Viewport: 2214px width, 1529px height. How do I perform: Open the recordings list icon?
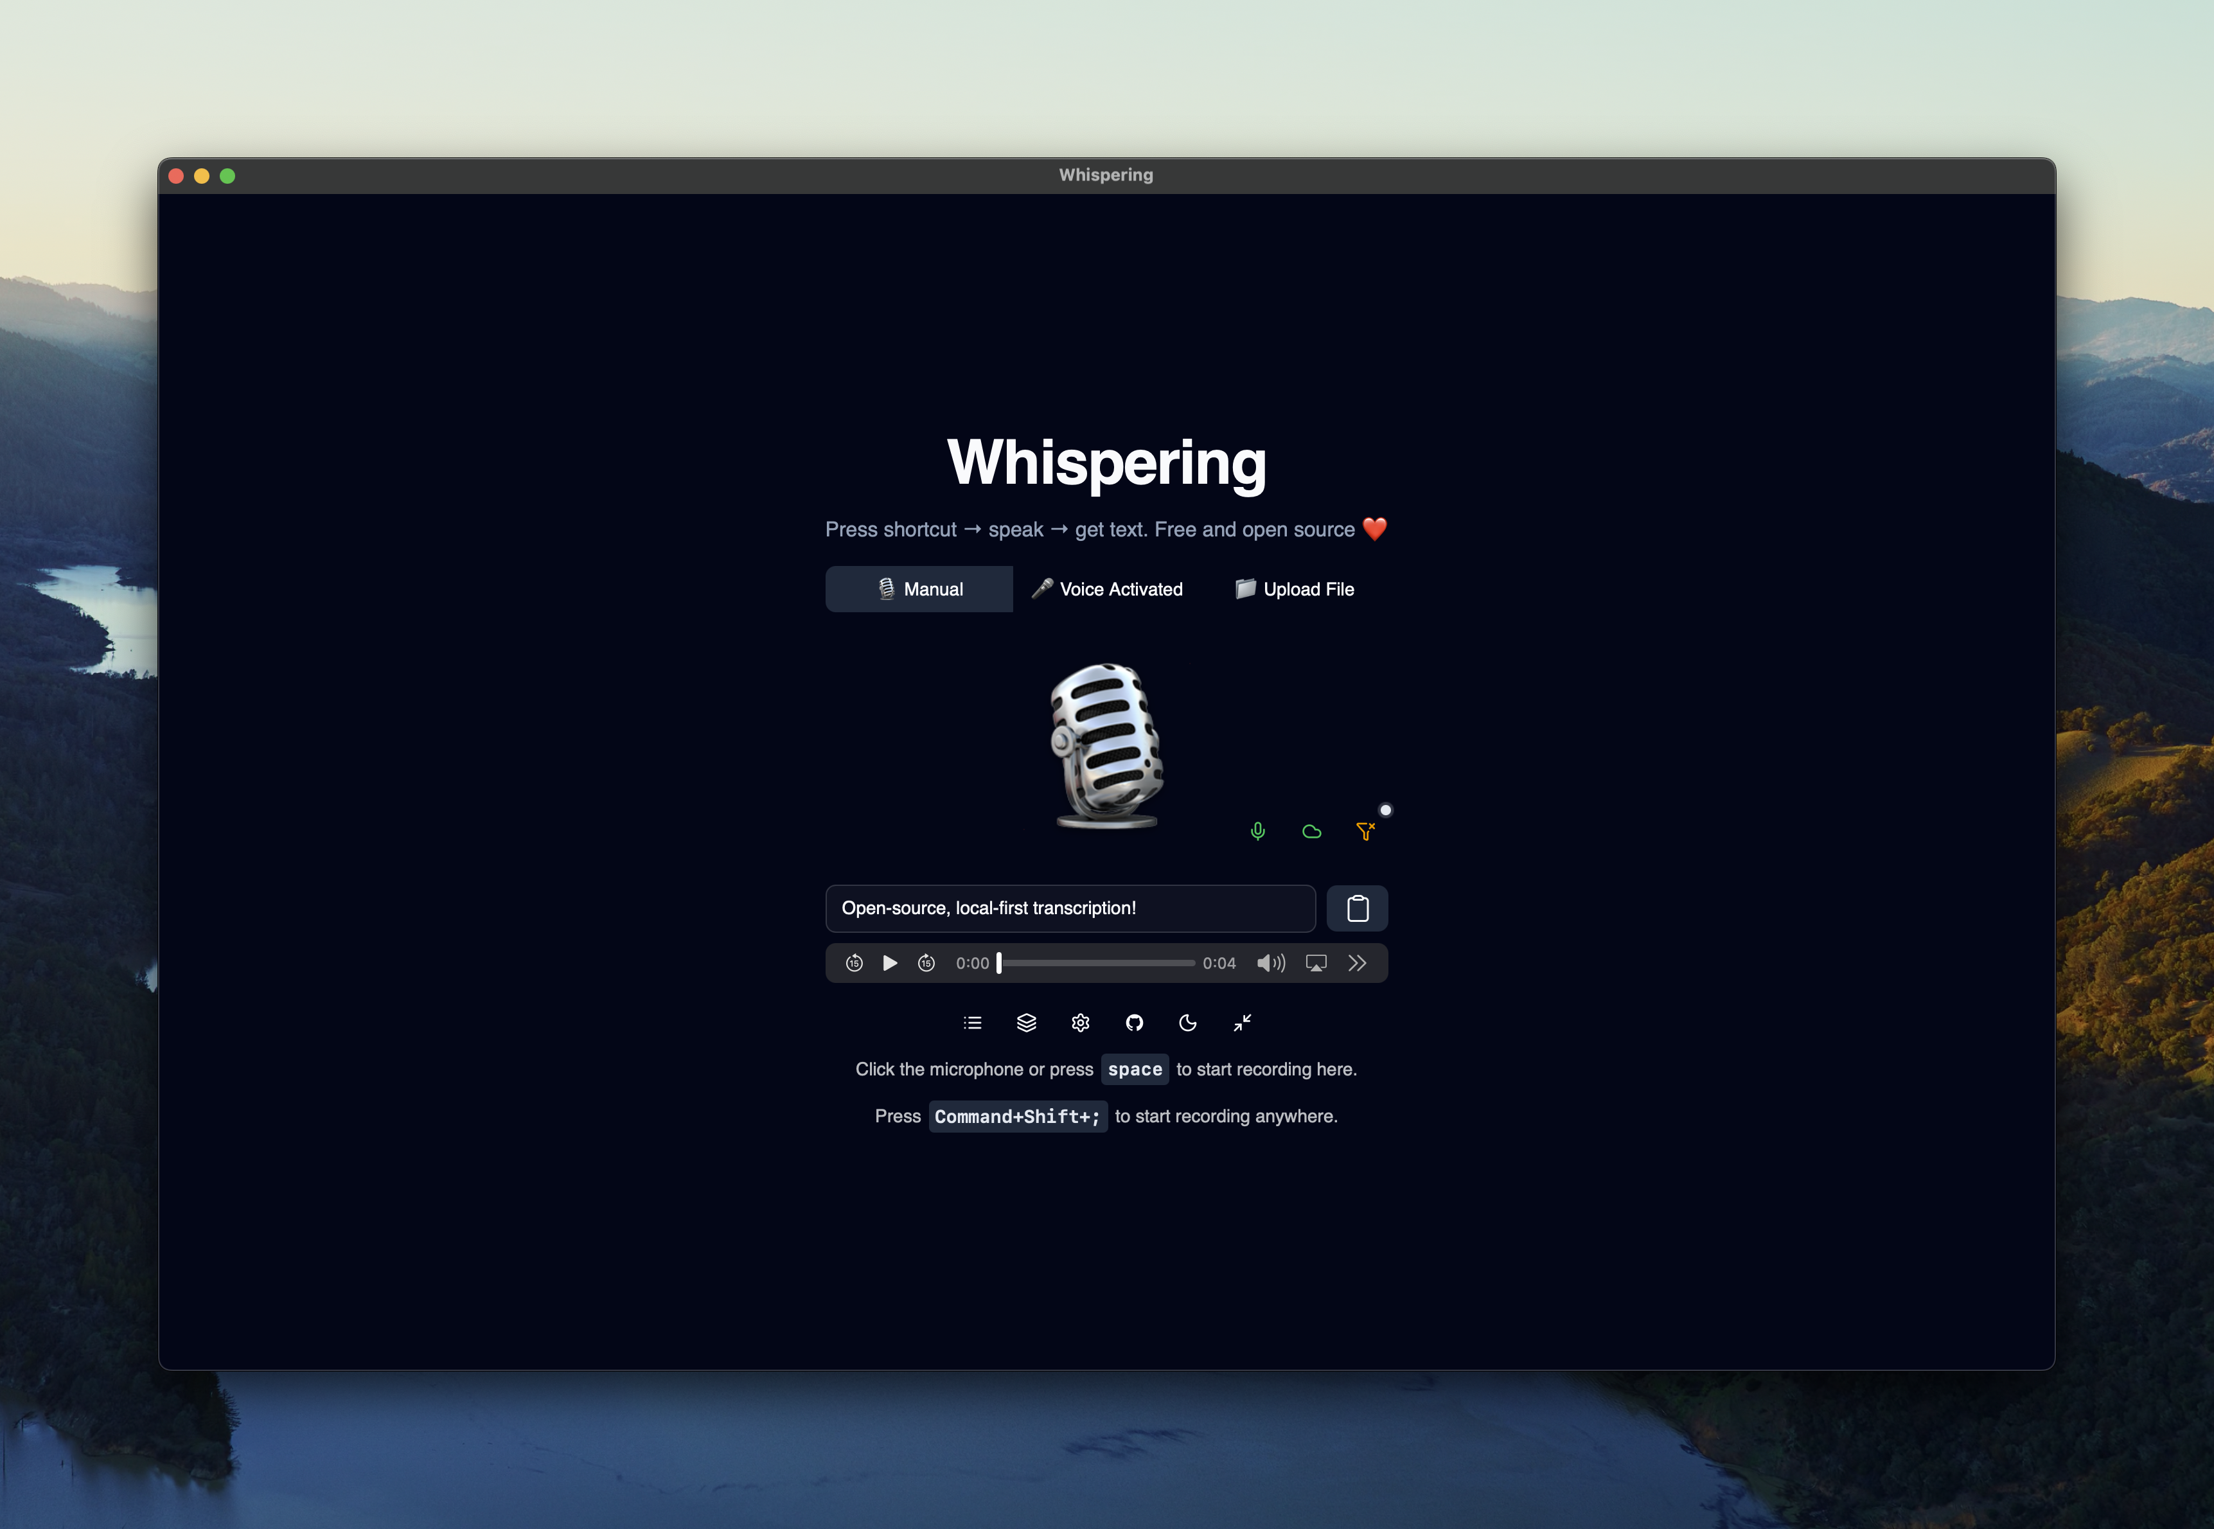pyautogui.click(x=972, y=1022)
